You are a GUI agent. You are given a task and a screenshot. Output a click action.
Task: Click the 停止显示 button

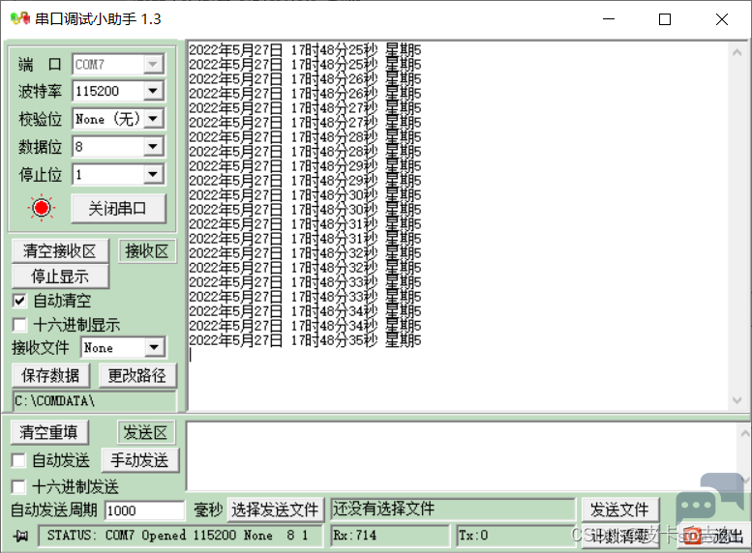click(60, 276)
